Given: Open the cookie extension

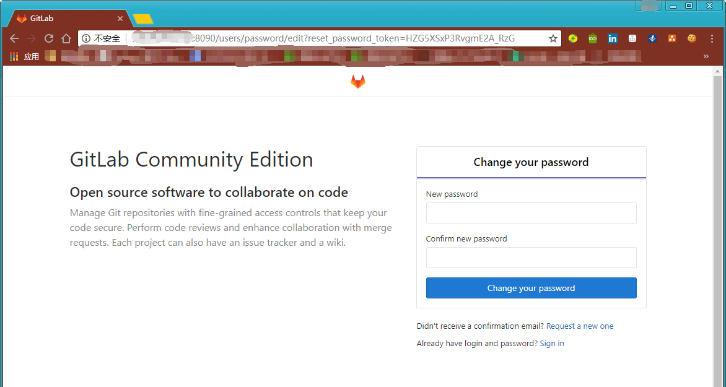Looking at the screenshot, I should tap(692, 38).
